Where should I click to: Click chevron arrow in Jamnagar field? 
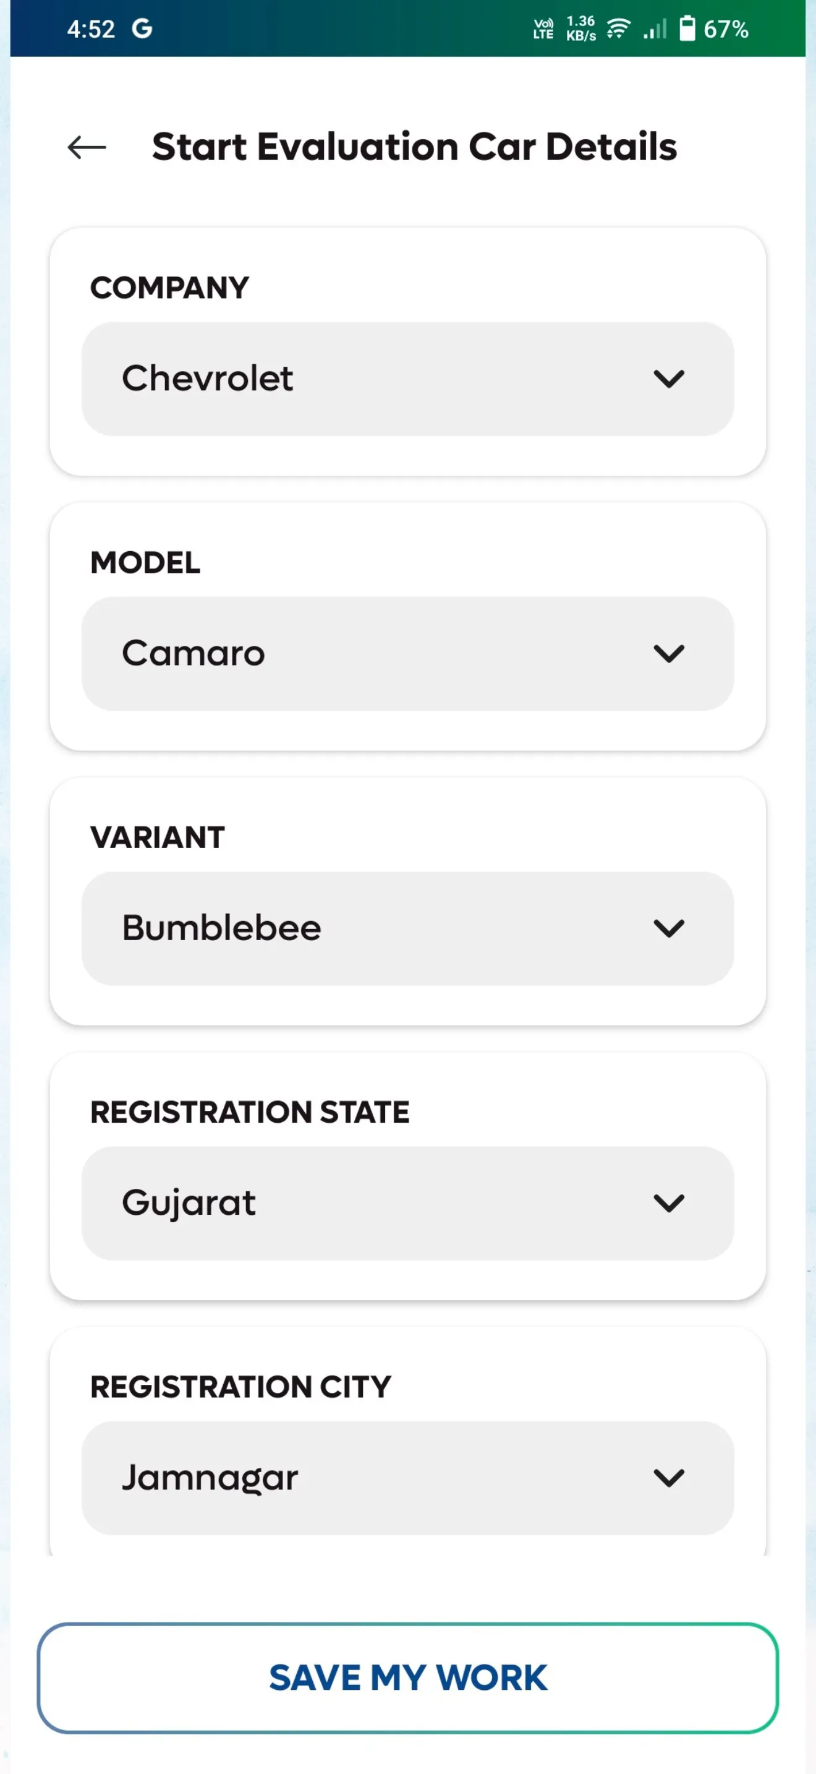[x=669, y=1478]
